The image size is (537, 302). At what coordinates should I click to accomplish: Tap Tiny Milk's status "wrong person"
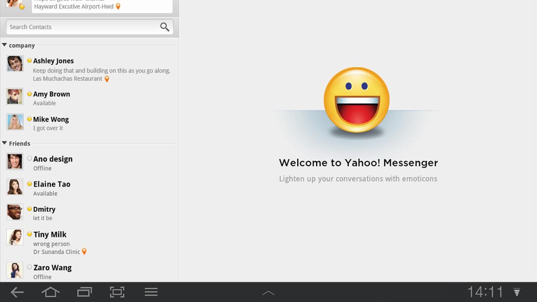[51, 244]
